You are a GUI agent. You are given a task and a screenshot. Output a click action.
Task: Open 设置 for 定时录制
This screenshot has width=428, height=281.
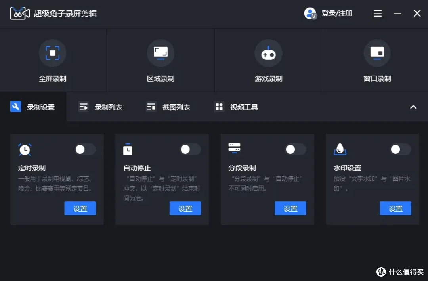[x=80, y=208]
